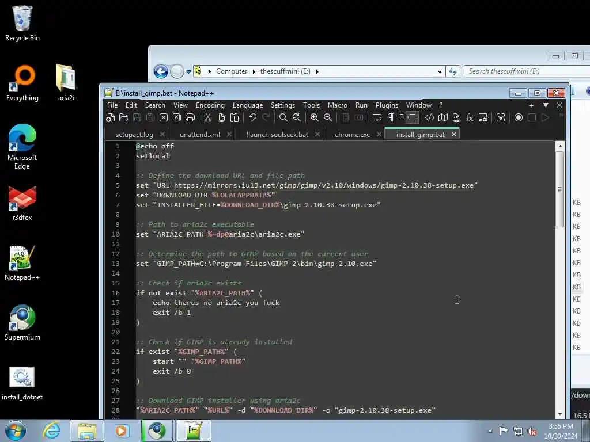This screenshot has height=442, width=590.
Task: Toggle the indent guide toolbar icon
Action: point(412,118)
